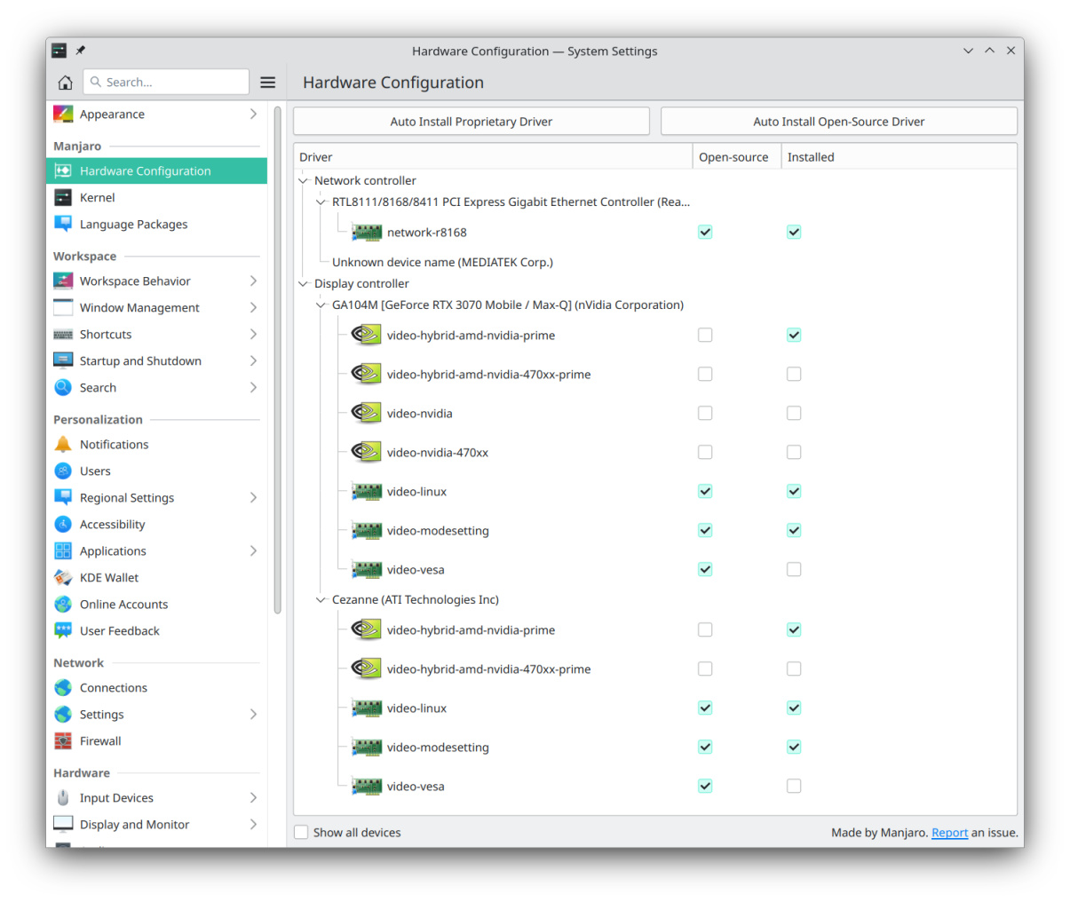This screenshot has height=902, width=1070.
Task: Click Auto Install Proprietary Driver button
Action: (471, 122)
